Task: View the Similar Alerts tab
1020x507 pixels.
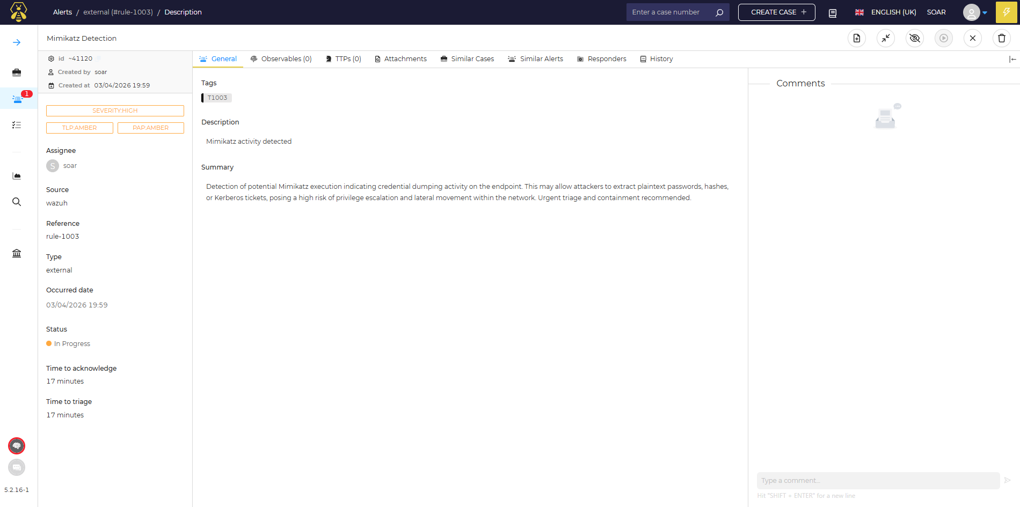Action: (x=536, y=59)
